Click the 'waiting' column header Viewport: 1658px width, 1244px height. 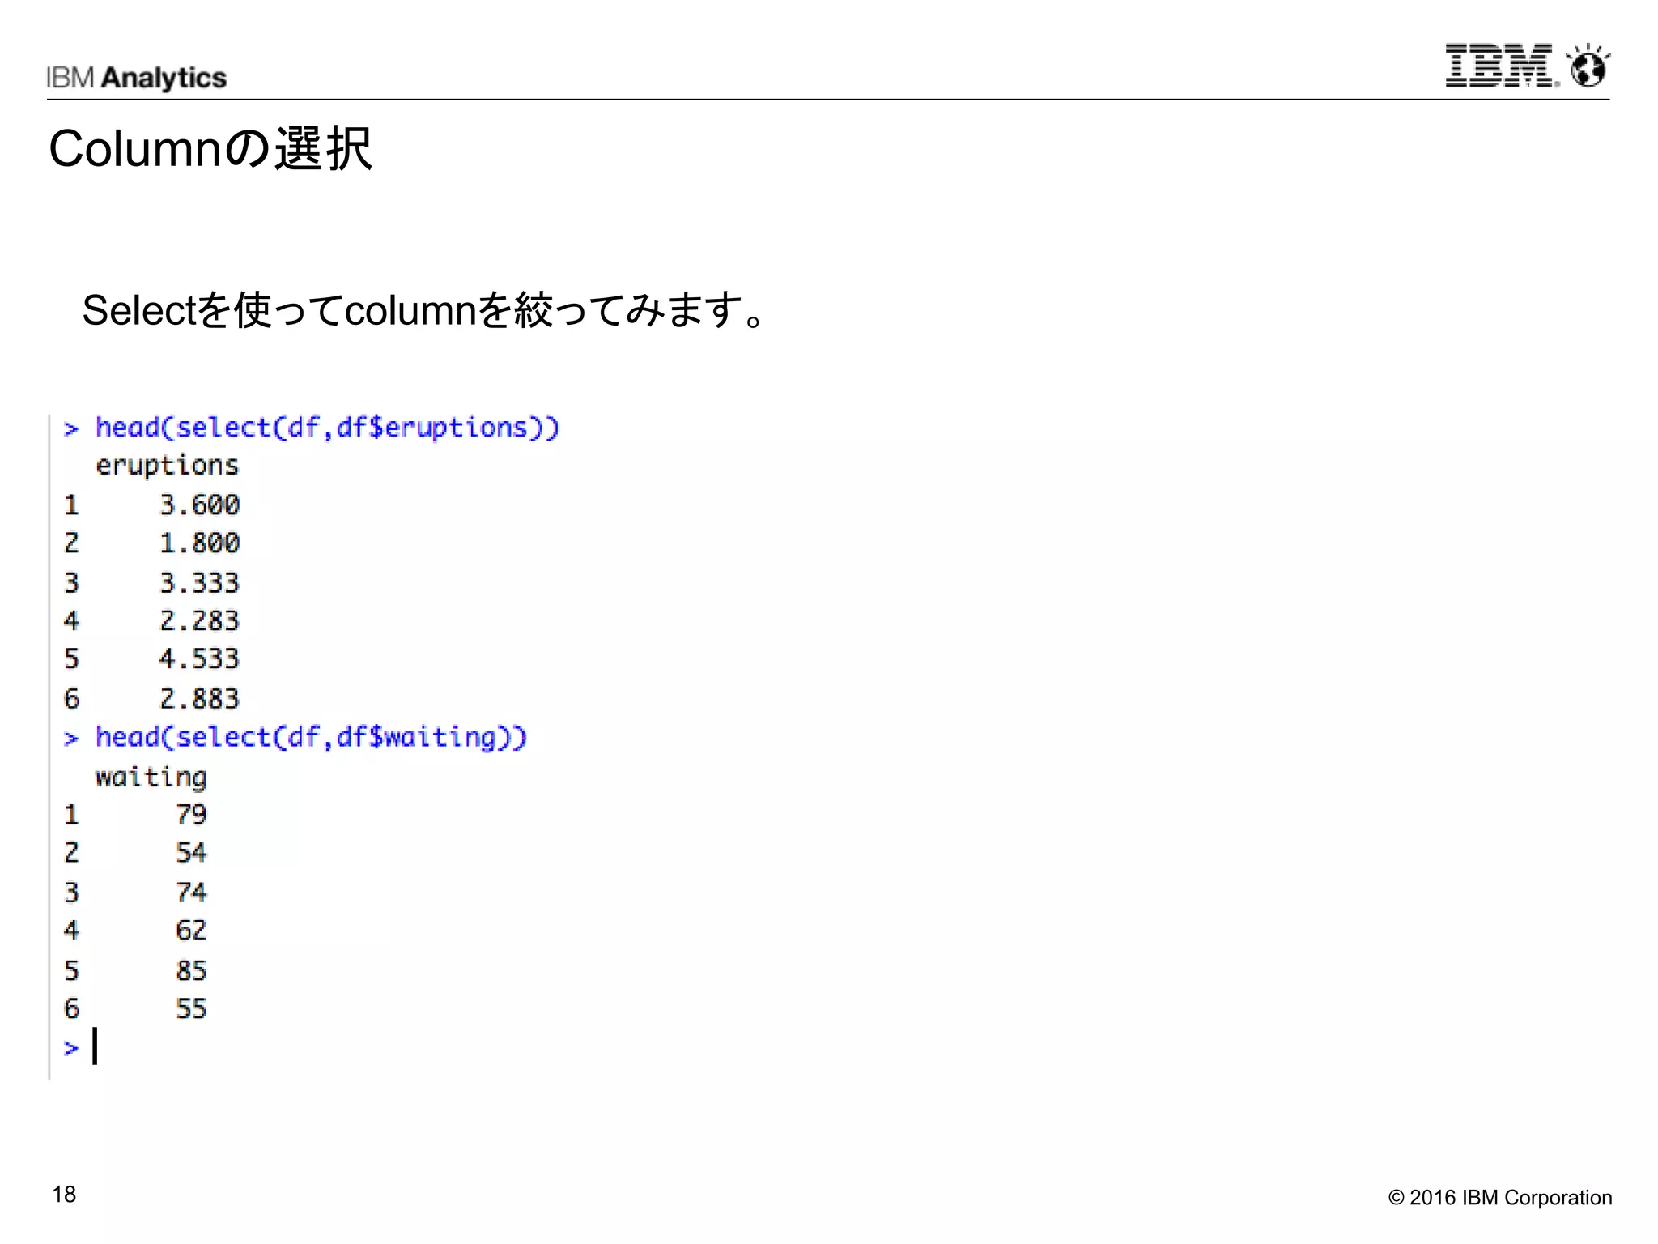tap(151, 777)
